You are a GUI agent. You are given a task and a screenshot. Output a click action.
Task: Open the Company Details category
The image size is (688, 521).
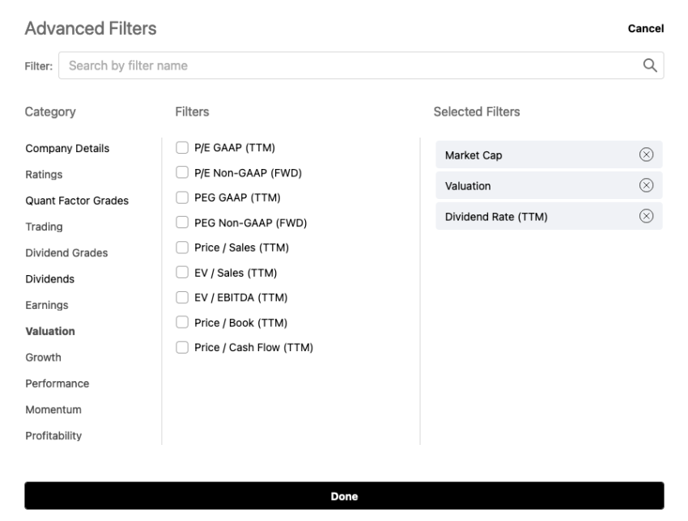pos(67,148)
